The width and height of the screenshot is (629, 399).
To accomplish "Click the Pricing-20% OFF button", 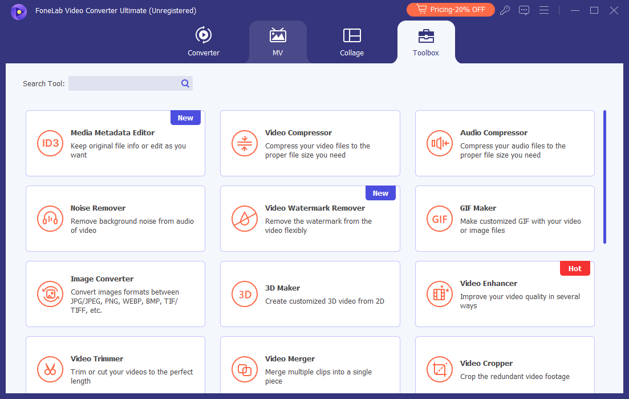I will click(451, 10).
